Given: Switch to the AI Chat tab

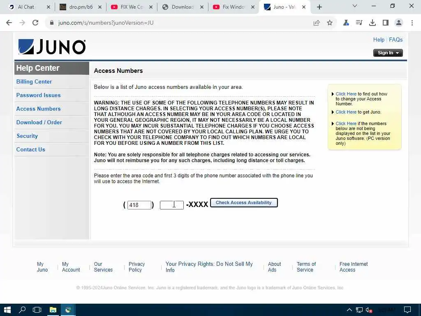Looking at the screenshot, I should [25, 7].
